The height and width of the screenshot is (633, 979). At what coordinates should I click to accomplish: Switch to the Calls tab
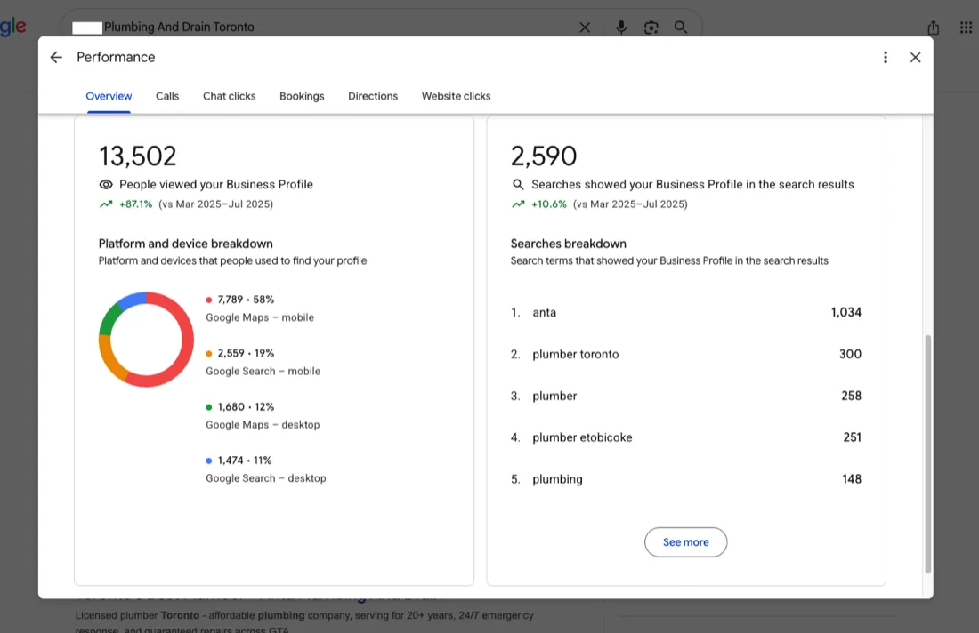167,96
